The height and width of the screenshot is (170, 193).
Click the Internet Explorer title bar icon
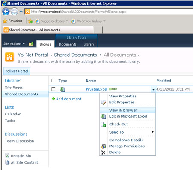click(x=4, y=3)
